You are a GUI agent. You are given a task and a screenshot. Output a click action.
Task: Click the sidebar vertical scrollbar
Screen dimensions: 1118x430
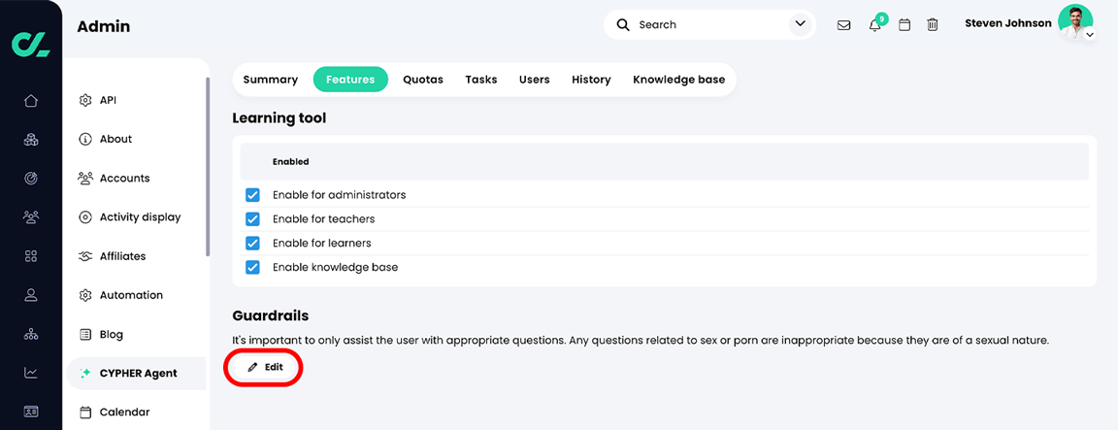pos(208,165)
